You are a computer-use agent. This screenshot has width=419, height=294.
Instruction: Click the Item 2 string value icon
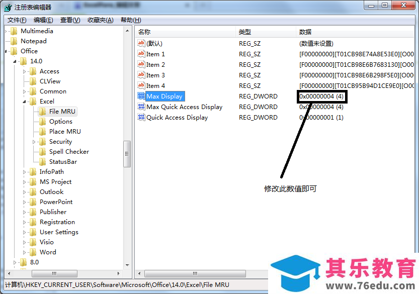click(x=141, y=65)
